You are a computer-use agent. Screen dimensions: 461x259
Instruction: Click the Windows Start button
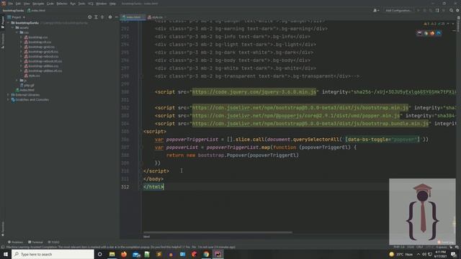[6, 254]
